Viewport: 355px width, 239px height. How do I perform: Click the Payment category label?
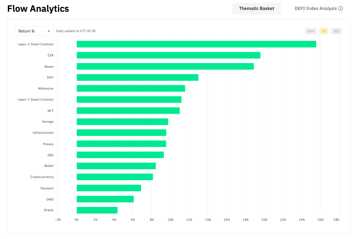[47, 188]
